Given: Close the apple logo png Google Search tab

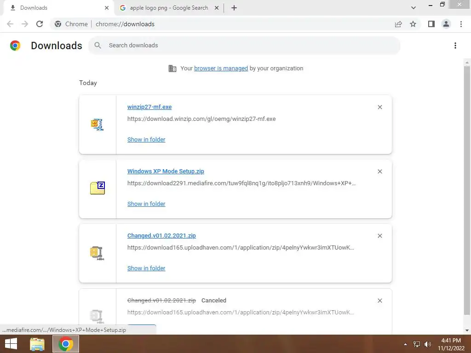Looking at the screenshot, I should point(217,8).
